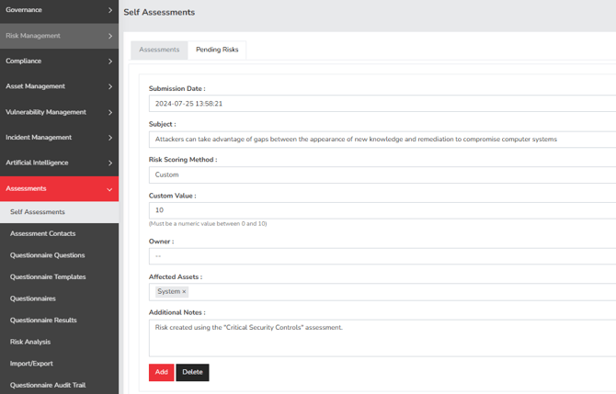Click into the Custom Value field
Image resolution: width=616 pixels, height=394 pixels.
382,210
